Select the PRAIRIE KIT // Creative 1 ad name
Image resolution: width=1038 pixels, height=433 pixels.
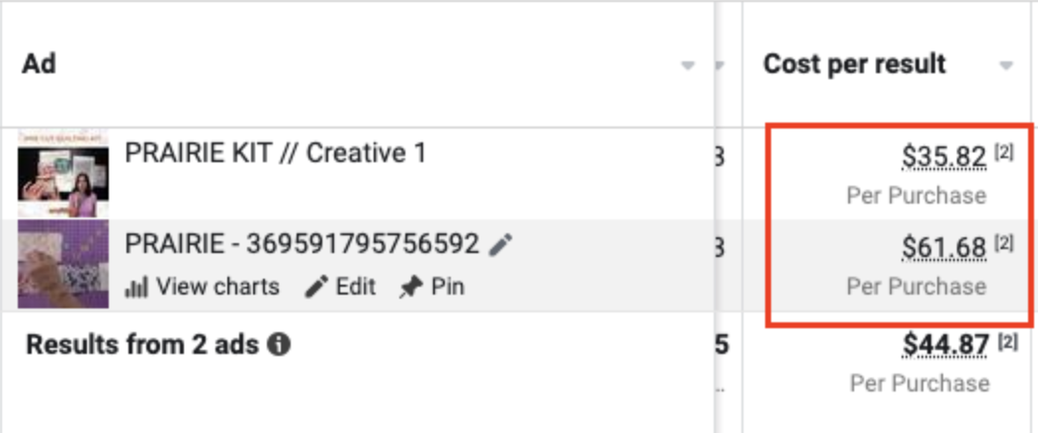click(x=275, y=153)
